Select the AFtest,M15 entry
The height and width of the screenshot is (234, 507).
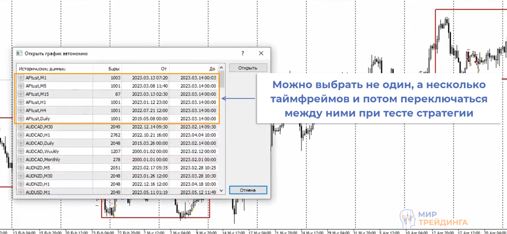pos(117,94)
